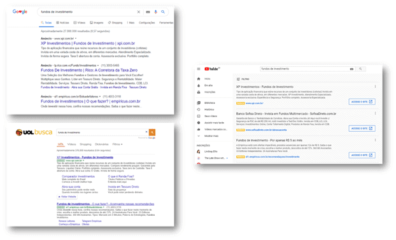Open 'Nossos Leitores' sitelink
The width and height of the screenshot is (396, 240).
coord(67,222)
